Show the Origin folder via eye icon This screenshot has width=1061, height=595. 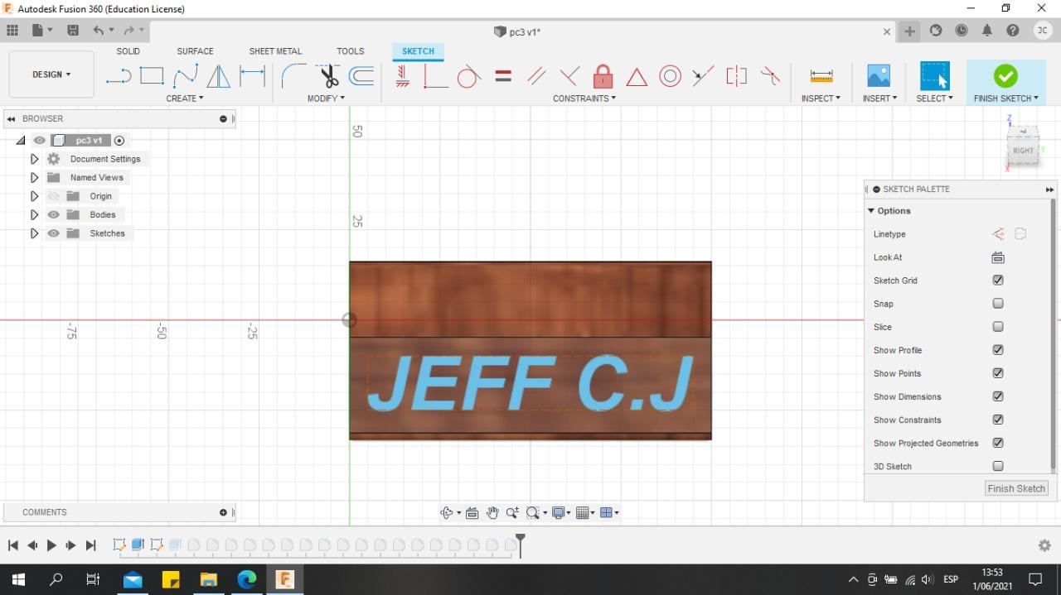(54, 196)
